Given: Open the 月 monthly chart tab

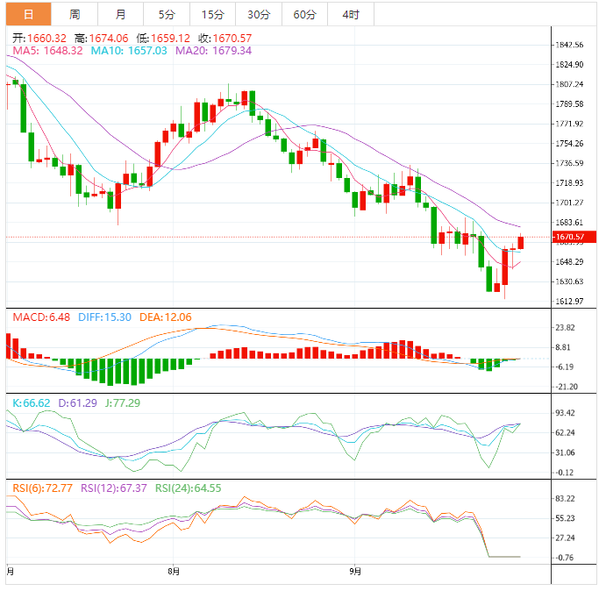Looking at the screenshot, I should [x=120, y=15].
